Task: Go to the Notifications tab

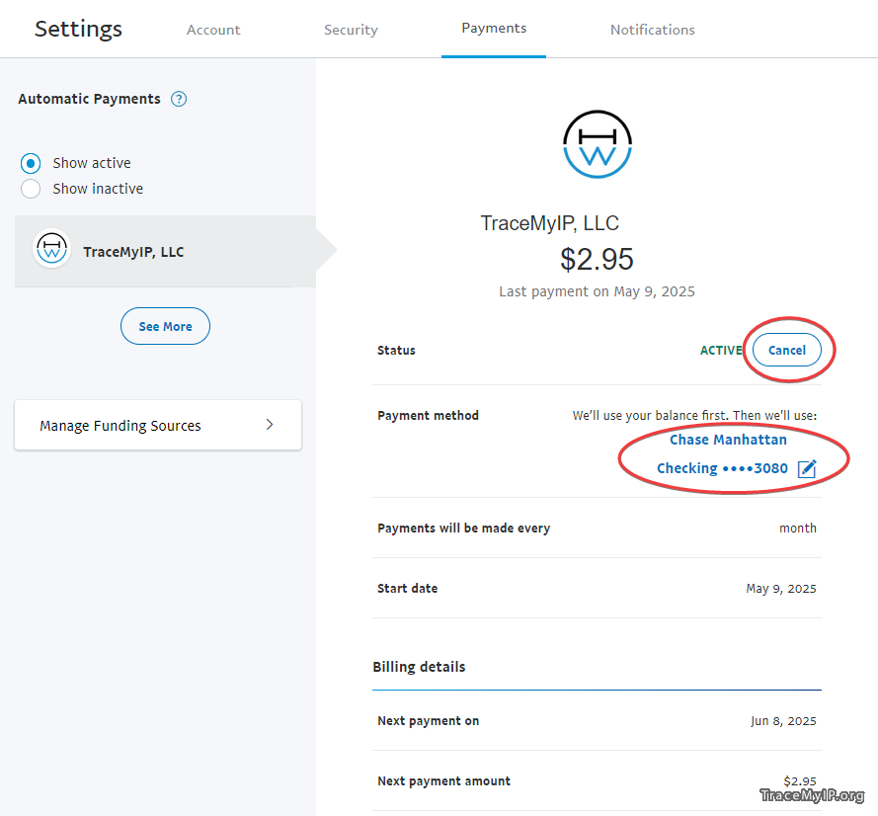Action: point(653,30)
